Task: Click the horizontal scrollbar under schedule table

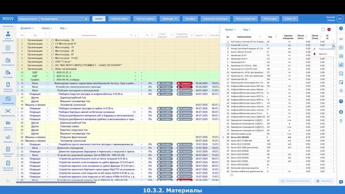Action: 56,182
